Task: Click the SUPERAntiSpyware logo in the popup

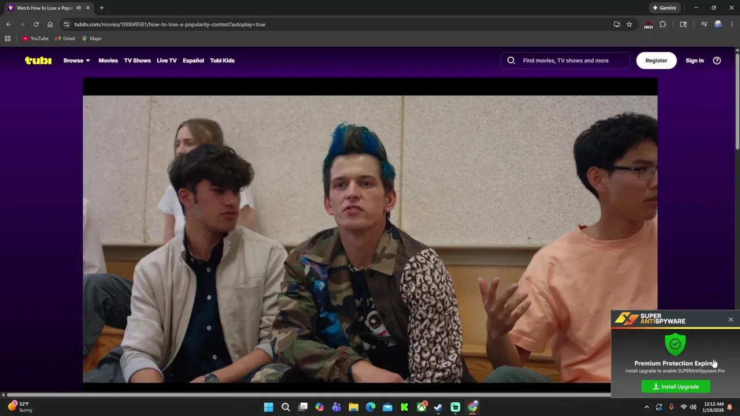Action: pyautogui.click(x=650, y=319)
